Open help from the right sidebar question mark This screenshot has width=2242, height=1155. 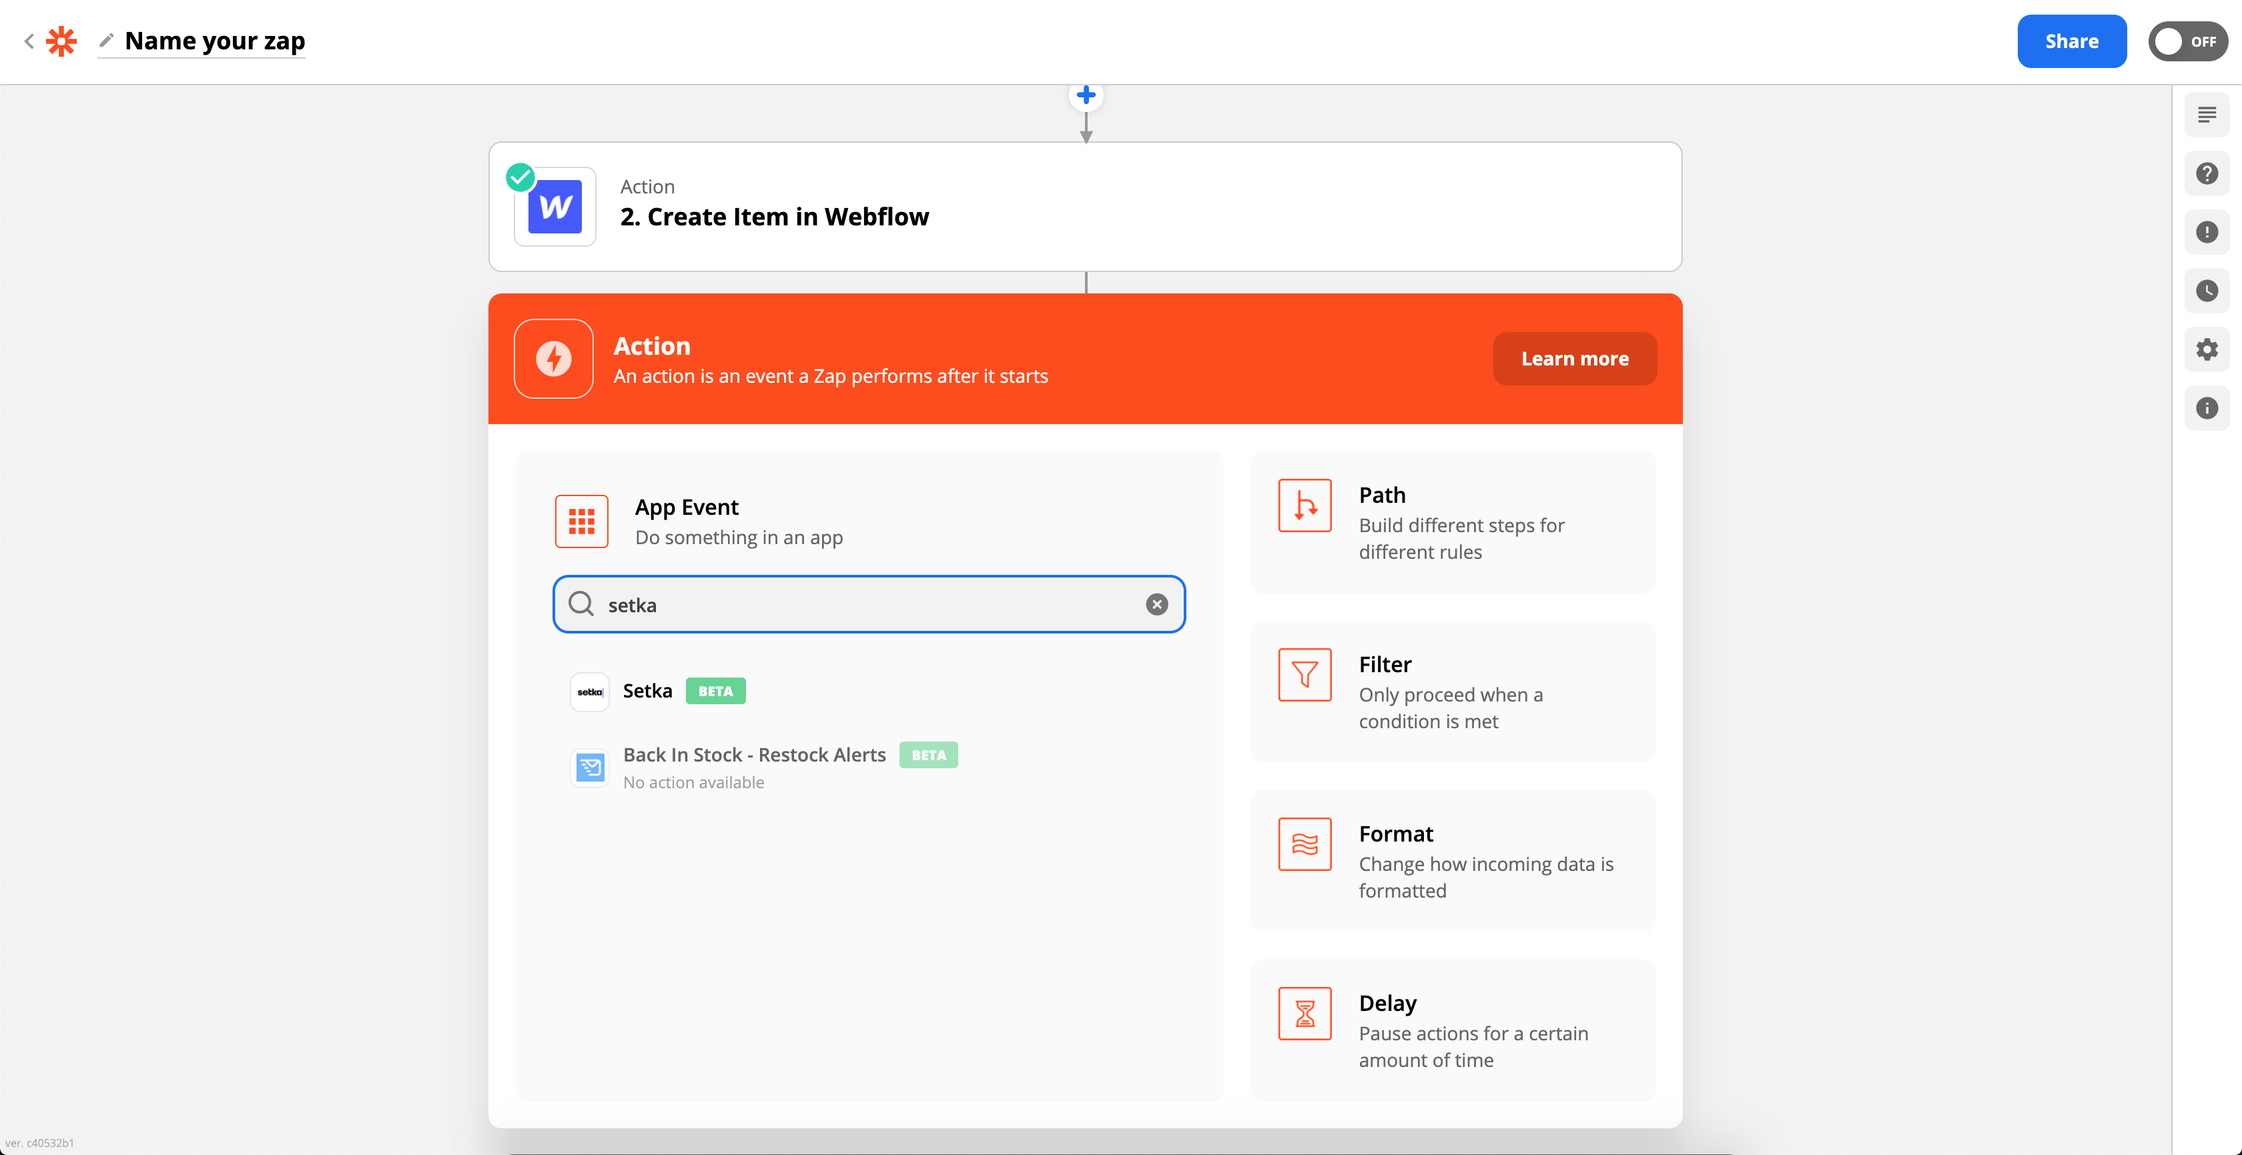(x=2207, y=173)
